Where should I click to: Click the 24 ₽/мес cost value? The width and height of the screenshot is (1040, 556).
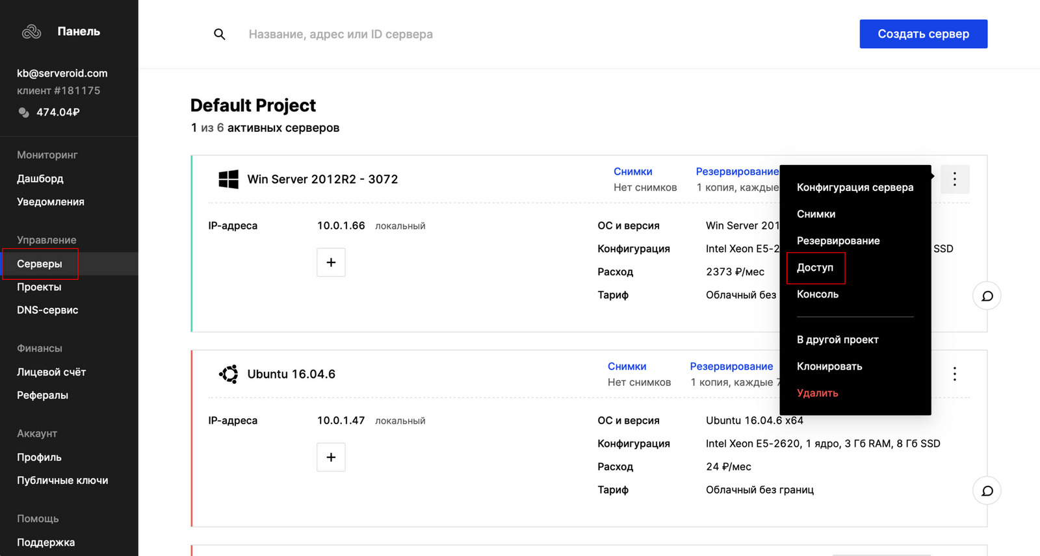coord(728,466)
